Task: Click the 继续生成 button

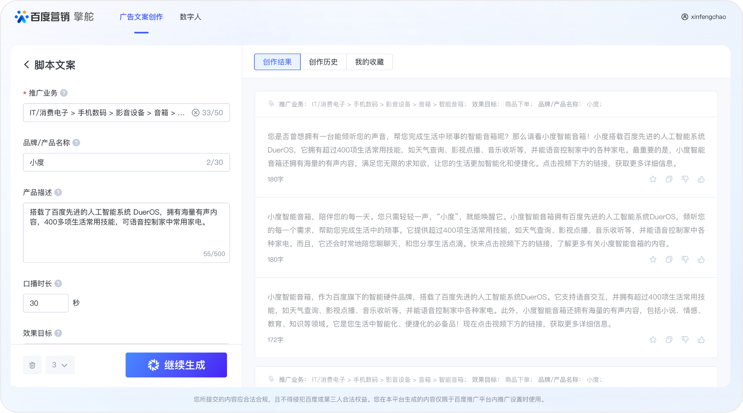Action: [176, 365]
